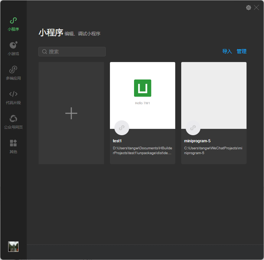The height and width of the screenshot is (260, 264).
Task: Select the 其他 grid icon
Action: pos(13,143)
